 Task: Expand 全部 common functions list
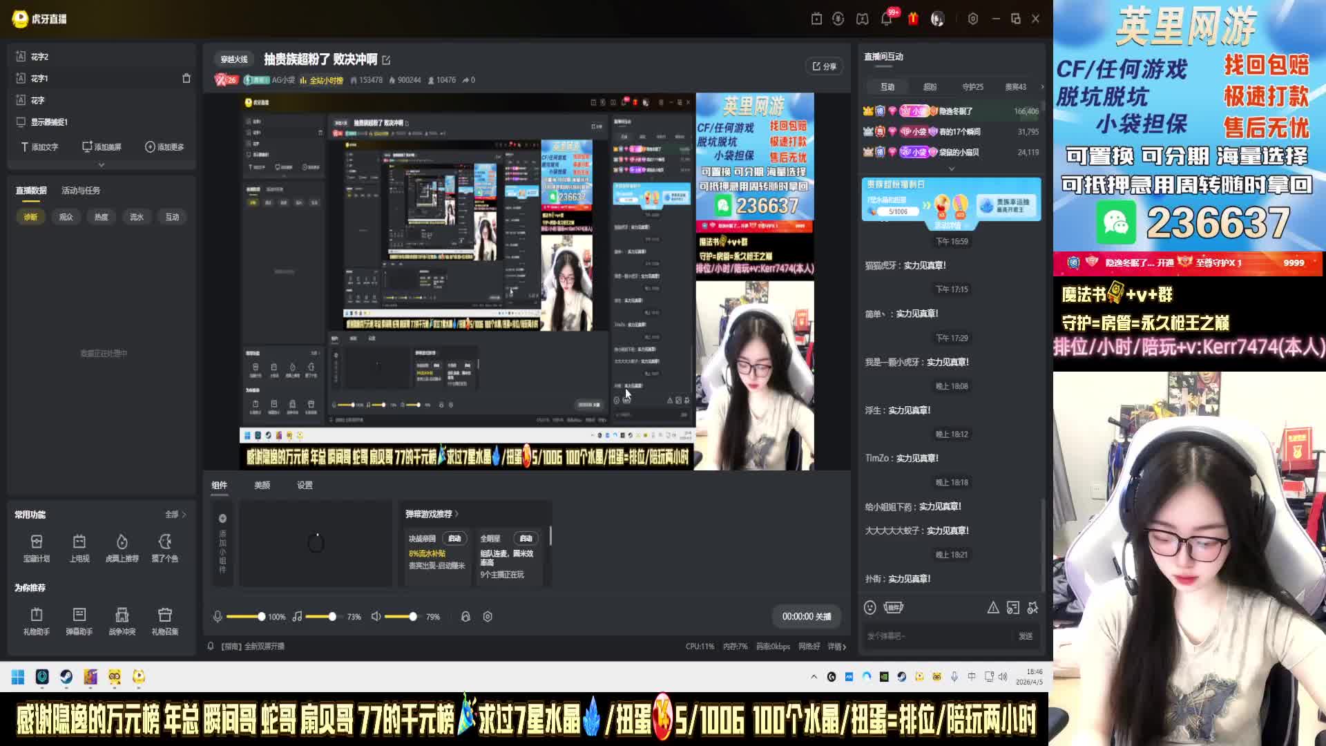point(175,515)
